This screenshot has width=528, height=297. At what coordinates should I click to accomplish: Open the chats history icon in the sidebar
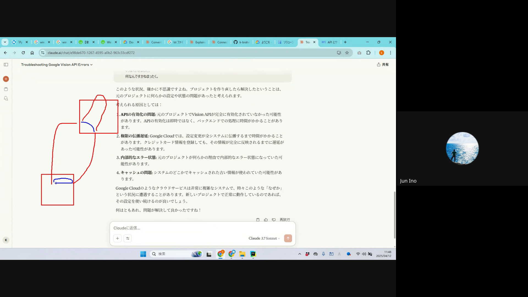point(6,98)
